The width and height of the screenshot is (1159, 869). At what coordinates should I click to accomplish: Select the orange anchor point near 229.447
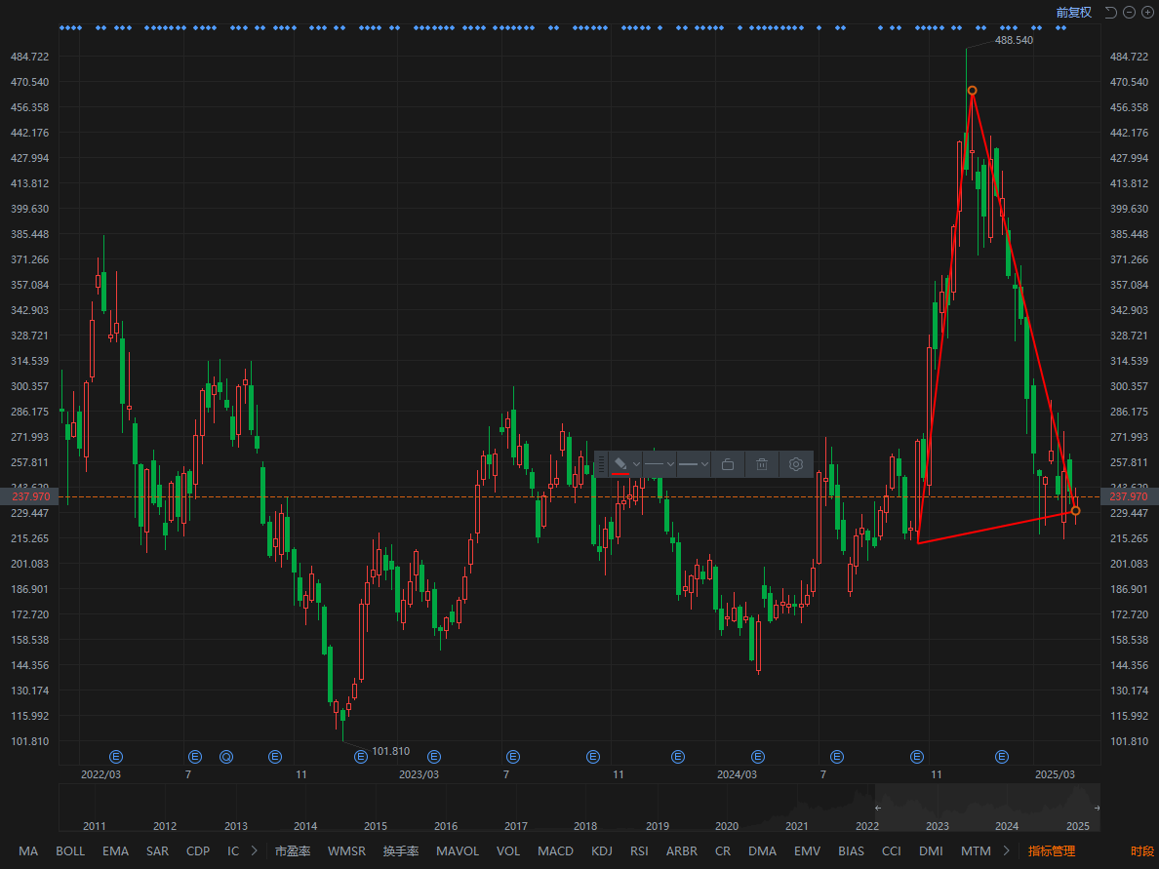(x=1075, y=511)
